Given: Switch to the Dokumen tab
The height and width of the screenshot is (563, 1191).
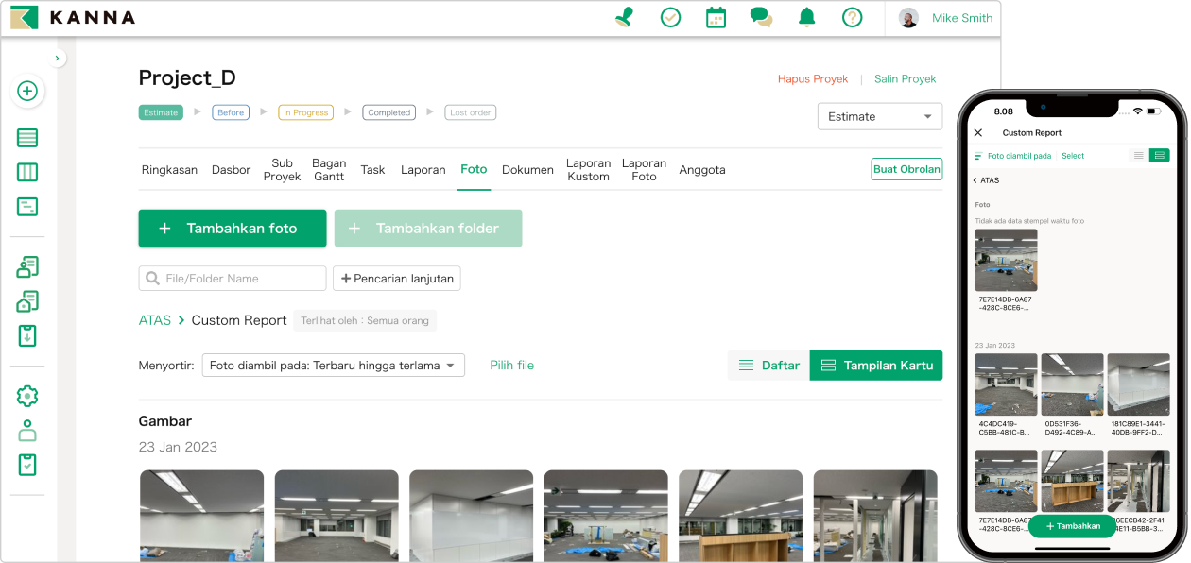Looking at the screenshot, I should (x=527, y=170).
